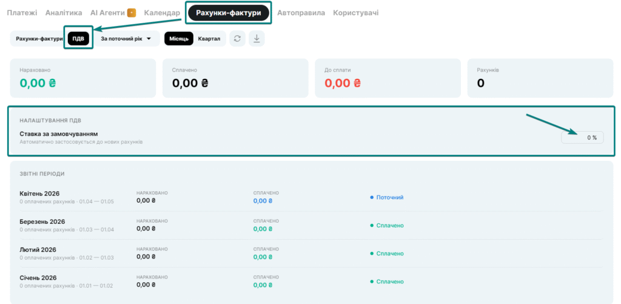
Task: Click the AI Агенти badge icon
Action: pos(132,13)
